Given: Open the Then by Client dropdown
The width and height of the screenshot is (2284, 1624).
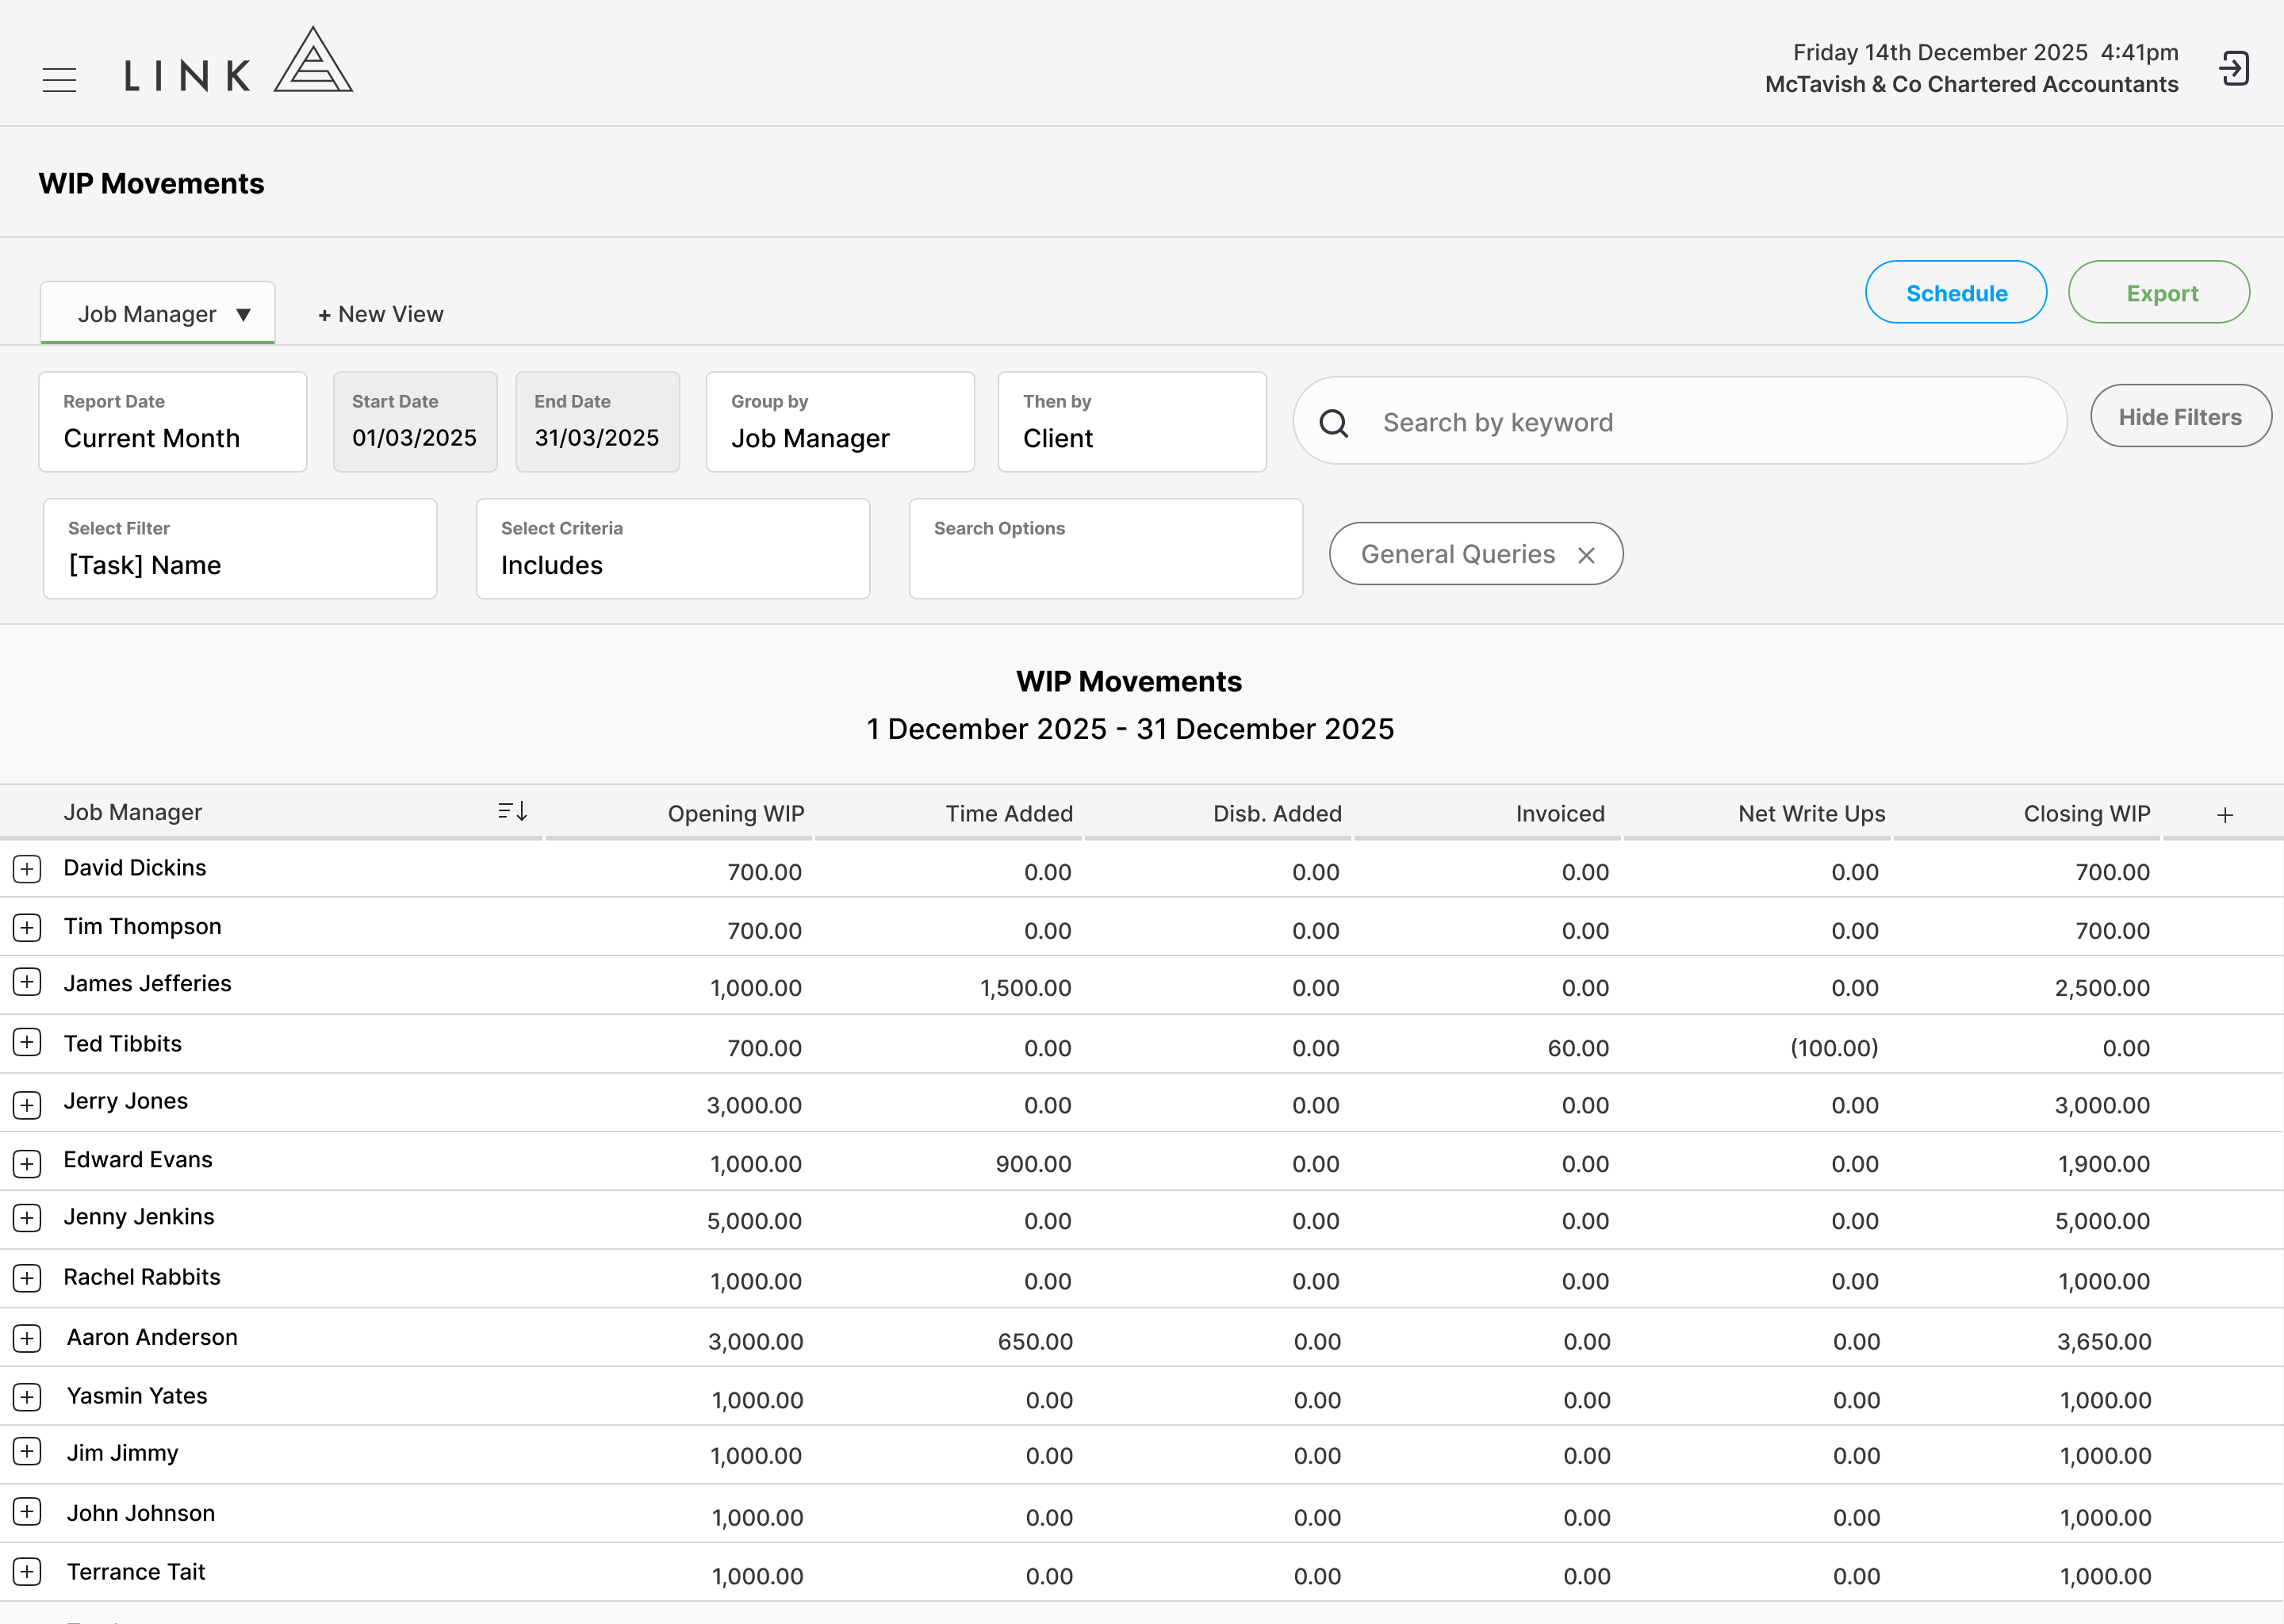Looking at the screenshot, I should click(x=1132, y=422).
